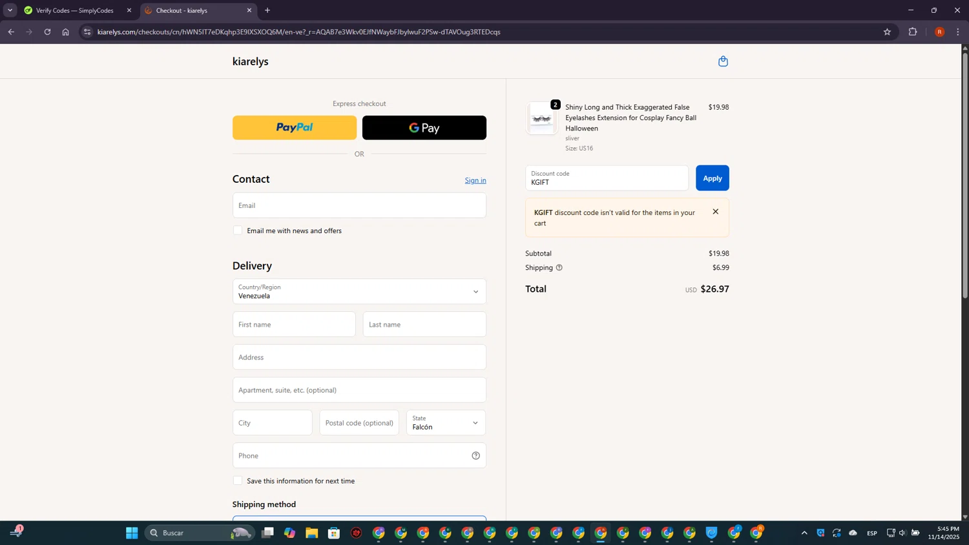Pay with Google Pay button
Viewport: 969px width, 545px height.
coord(424,128)
